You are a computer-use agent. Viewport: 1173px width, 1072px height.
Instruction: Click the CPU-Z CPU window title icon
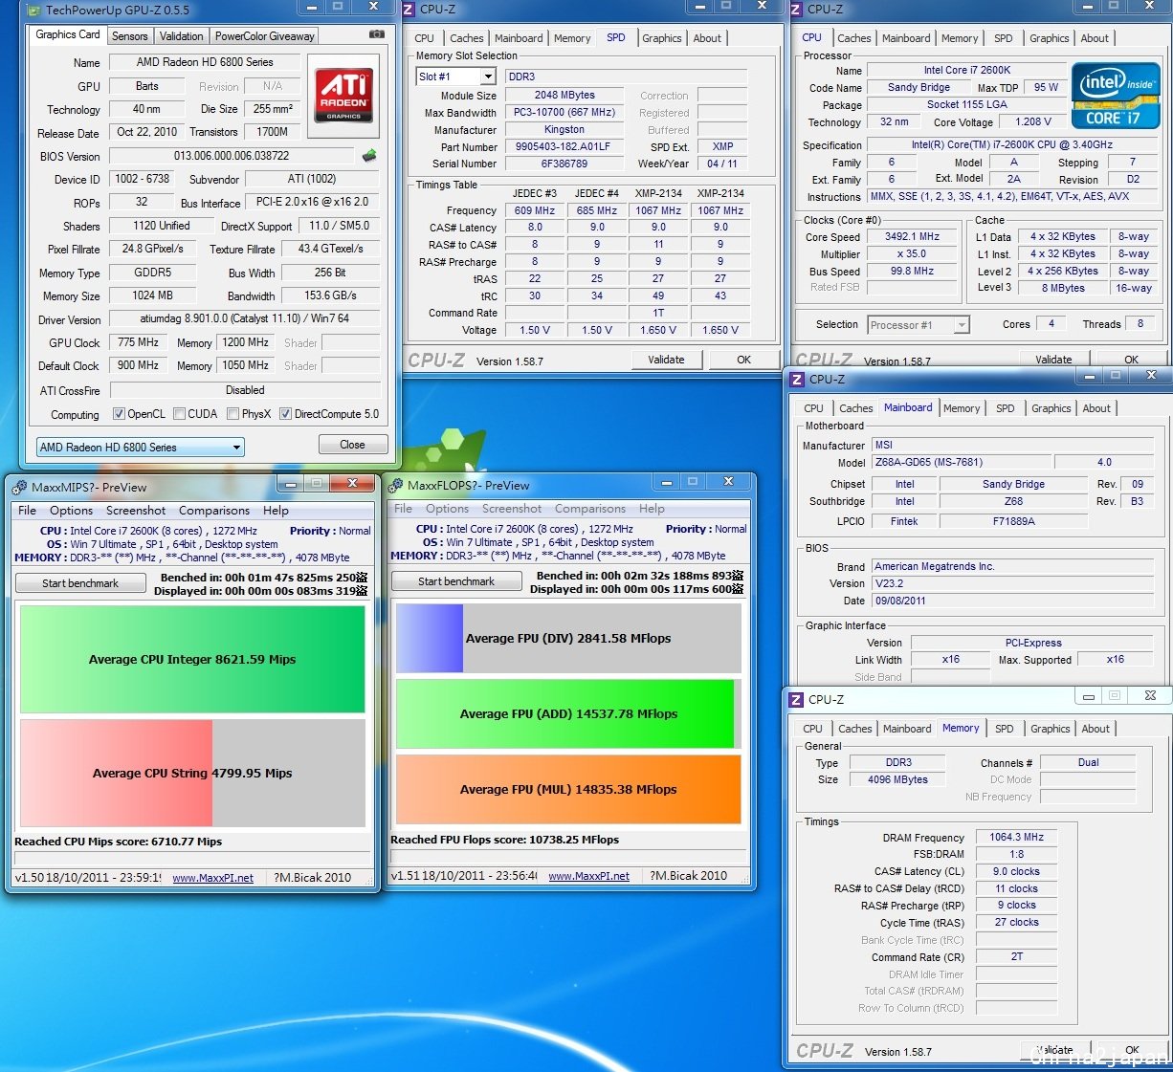795,10
